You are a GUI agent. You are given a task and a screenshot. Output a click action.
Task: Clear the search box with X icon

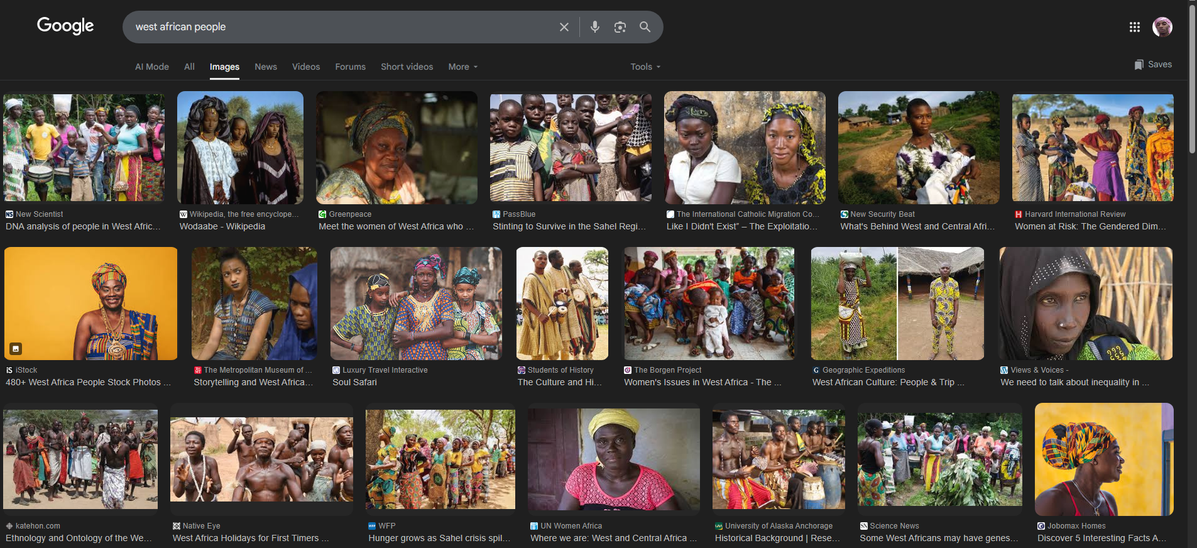(564, 27)
